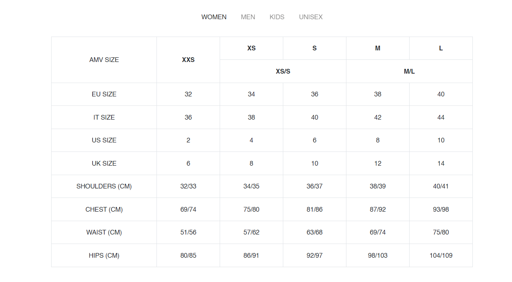Click the EU SIZE row label

point(104,94)
